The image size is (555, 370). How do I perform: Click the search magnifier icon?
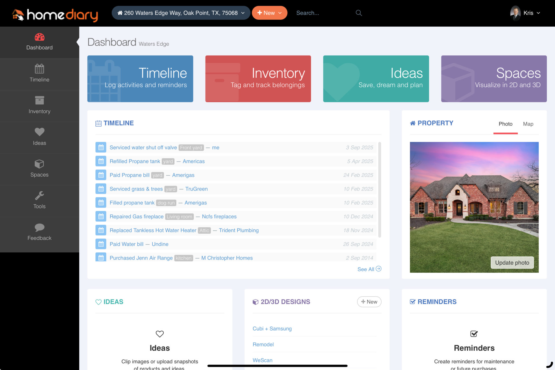(x=359, y=13)
